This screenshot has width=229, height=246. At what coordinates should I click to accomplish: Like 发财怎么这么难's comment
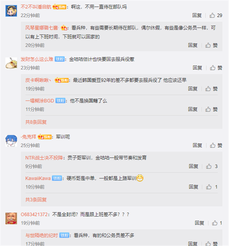coord(216,68)
